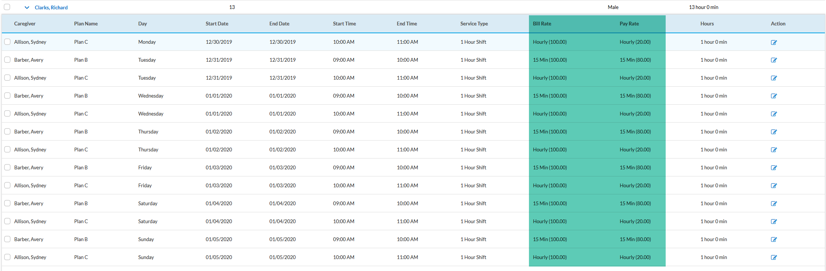
Task: Click the Hours column header
Action: coord(707,24)
